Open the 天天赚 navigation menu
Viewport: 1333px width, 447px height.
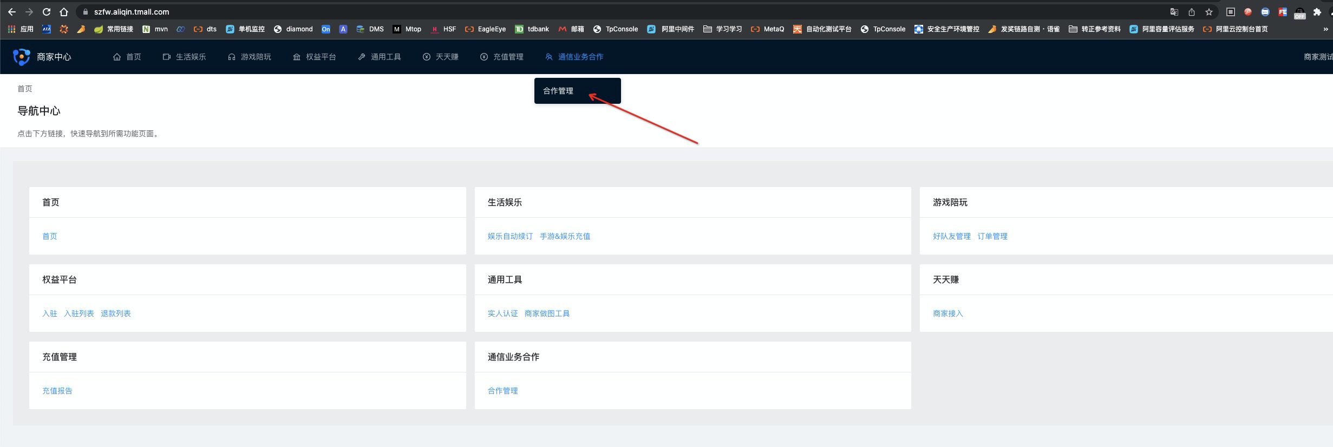click(x=441, y=57)
